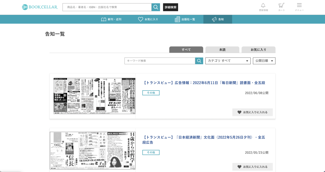Open 出版社一覧 publisher list
Viewport: 325px width, 172px height.
185,19
